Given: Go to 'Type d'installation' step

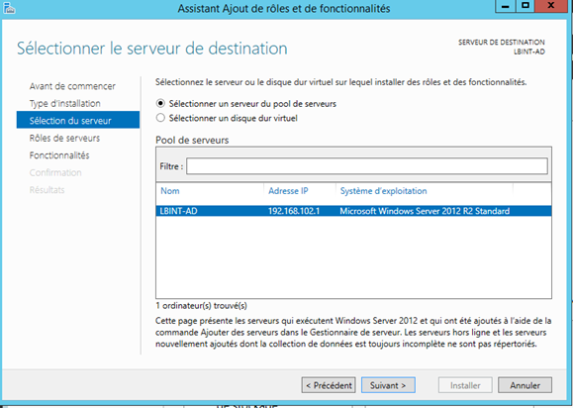Looking at the screenshot, I should (x=65, y=103).
